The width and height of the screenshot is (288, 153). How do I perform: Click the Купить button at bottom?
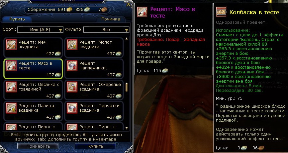(95, 146)
